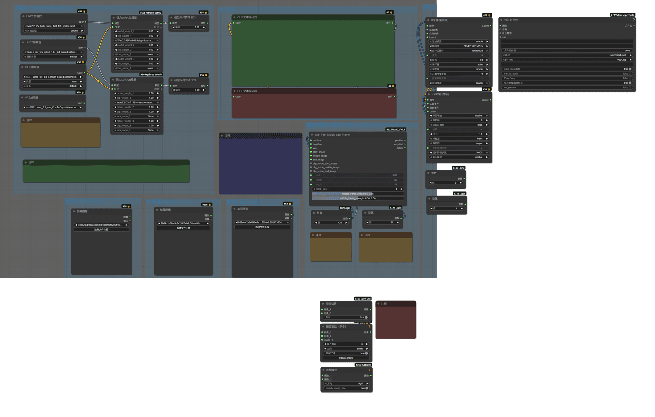Viewport: 655px width, 417px height.
Task: Collapse the 合并为视频 node via its header dot
Action: coord(501,20)
